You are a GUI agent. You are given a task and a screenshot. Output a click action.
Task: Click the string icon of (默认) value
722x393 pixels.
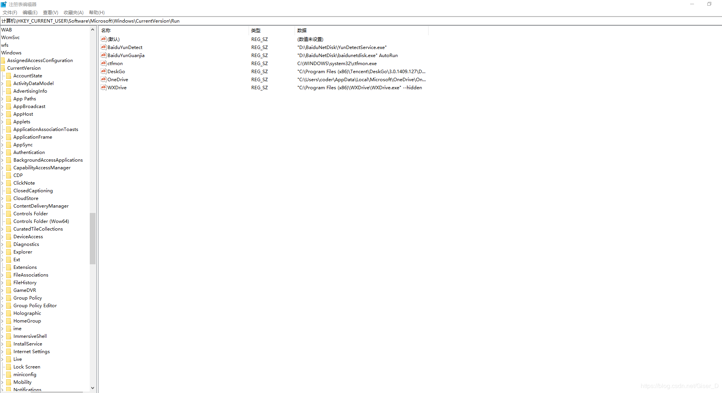point(103,39)
